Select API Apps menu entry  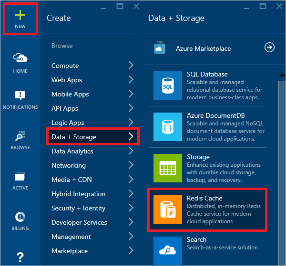point(65,108)
